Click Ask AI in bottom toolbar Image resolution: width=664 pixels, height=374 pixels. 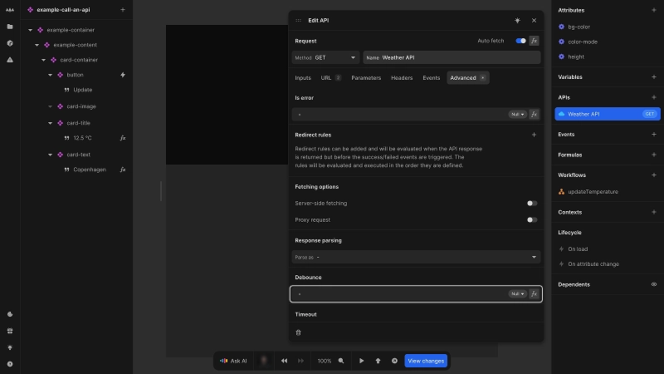(x=233, y=361)
